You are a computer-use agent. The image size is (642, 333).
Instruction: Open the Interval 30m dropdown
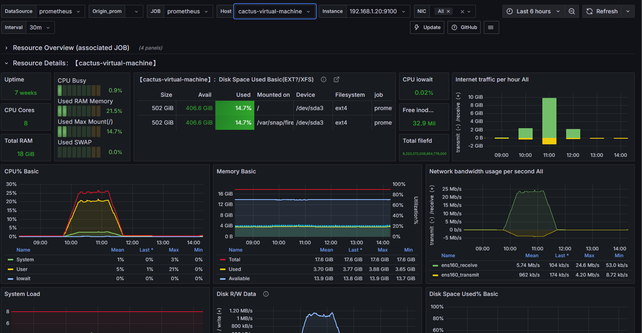40,27
